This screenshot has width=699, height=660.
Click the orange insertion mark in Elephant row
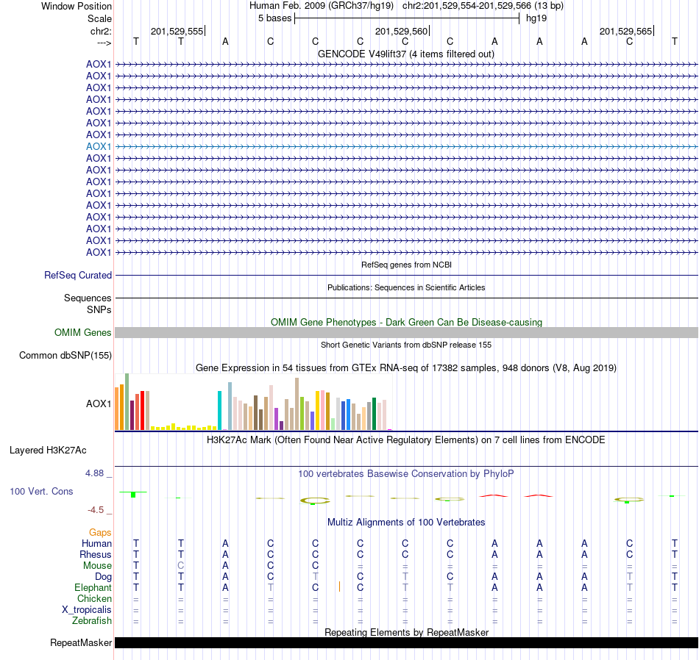[x=340, y=587]
